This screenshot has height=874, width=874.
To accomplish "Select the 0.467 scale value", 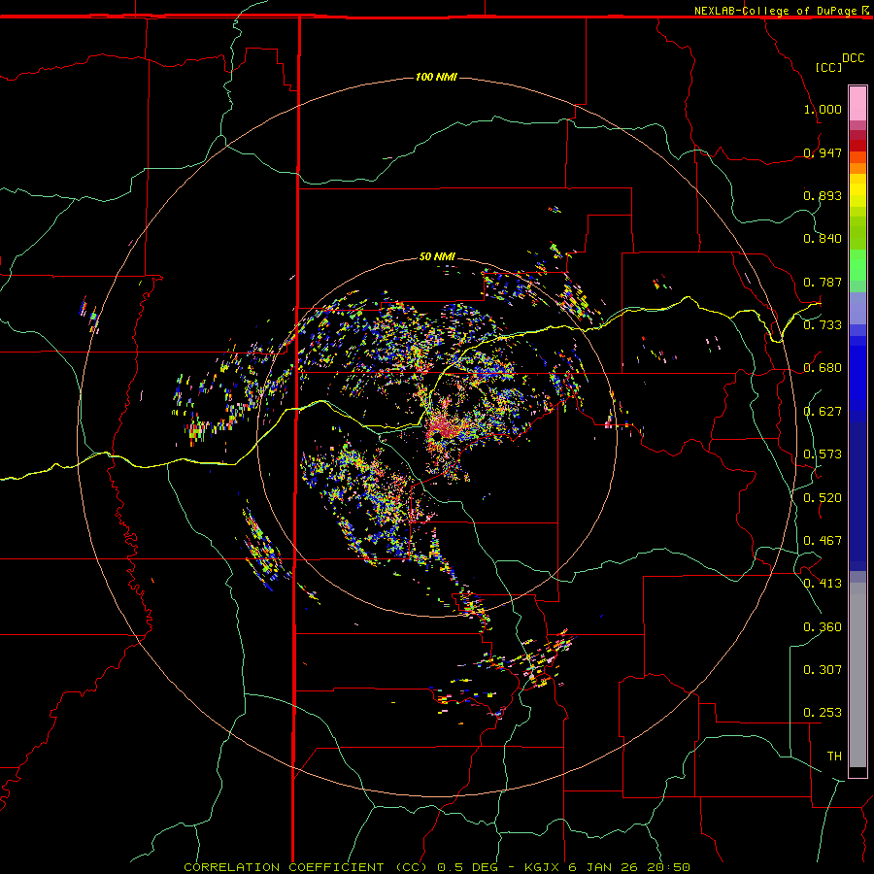I will coord(823,541).
